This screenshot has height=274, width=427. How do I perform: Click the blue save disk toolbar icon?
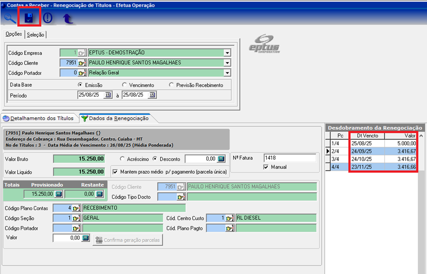29,18
